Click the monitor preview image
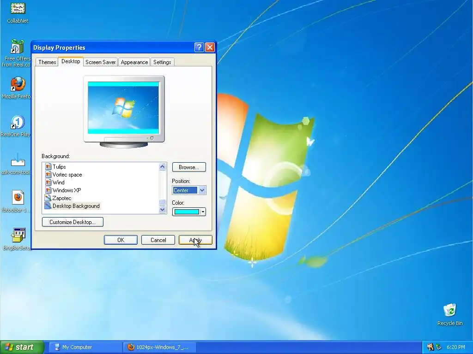Image resolution: width=473 pixels, height=354 pixels. [x=123, y=108]
